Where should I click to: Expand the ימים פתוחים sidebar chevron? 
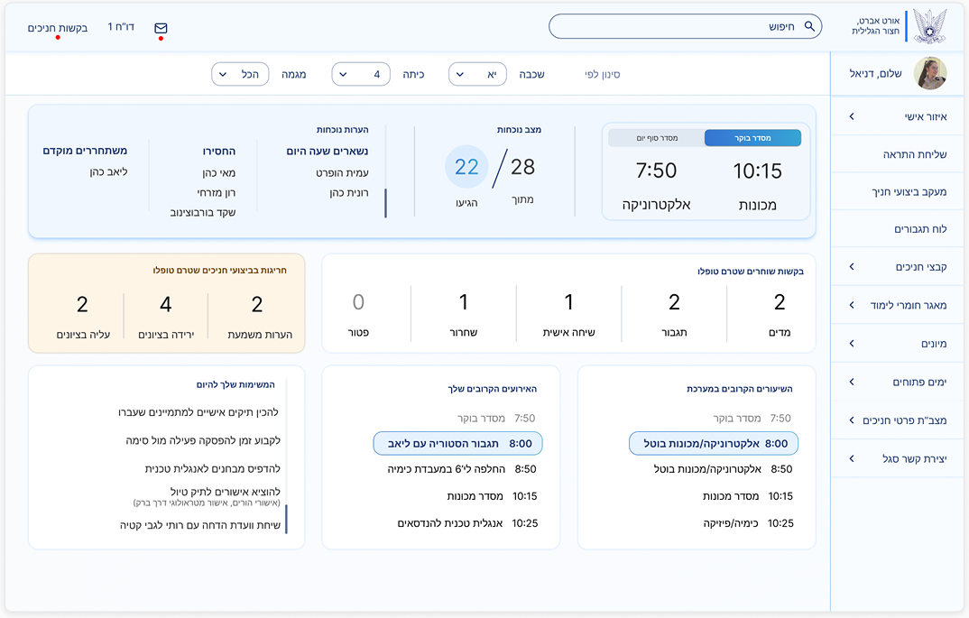[x=852, y=382]
